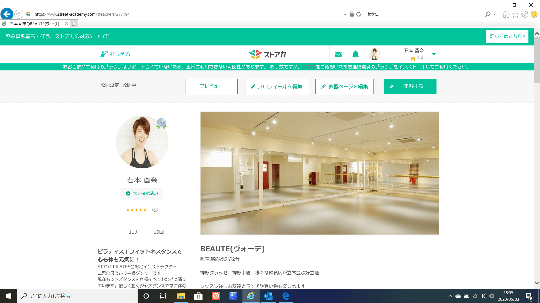
Task: Expand the address bar autocomplete dropdown
Action: (345, 14)
